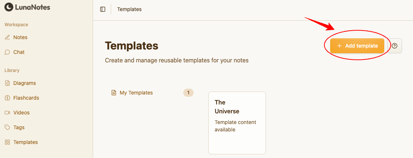Viewport: 413px width, 158px height.
Task: Click the My Templates document icon
Action: click(114, 93)
